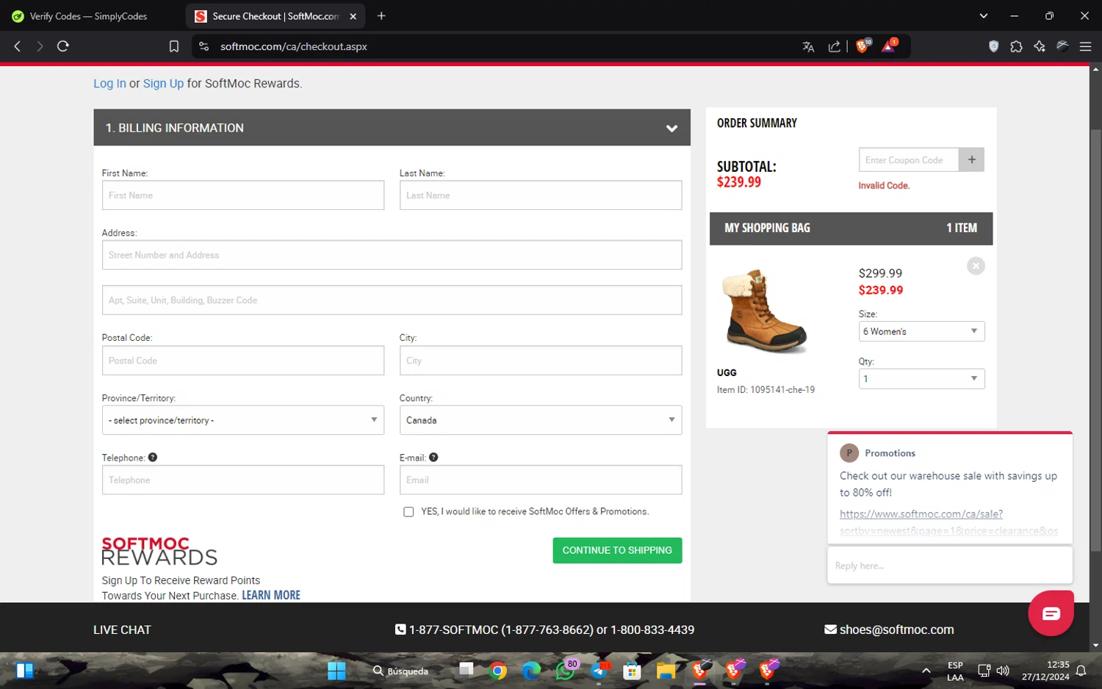Open Leo AI sparkle icon
This screenshot has height=689, width=1102.
pos(1039,46)
